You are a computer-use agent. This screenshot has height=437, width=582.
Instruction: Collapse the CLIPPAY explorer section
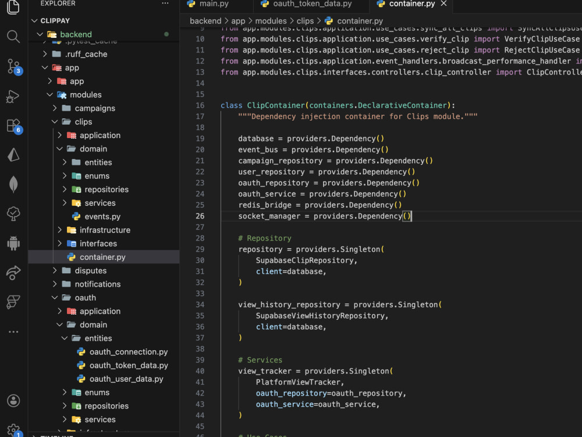tap(34, 20)
